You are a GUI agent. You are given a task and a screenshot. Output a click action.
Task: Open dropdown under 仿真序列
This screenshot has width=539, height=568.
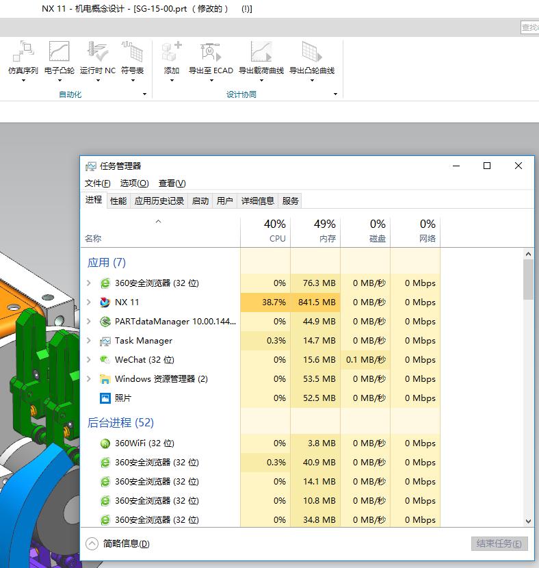pos(23,81)
